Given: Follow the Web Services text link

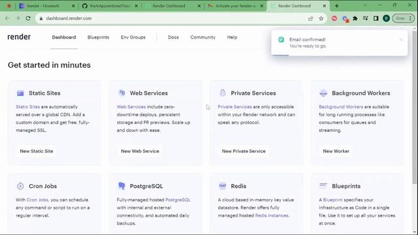Looking at the screenshot, I should click(x=131, y=106).
